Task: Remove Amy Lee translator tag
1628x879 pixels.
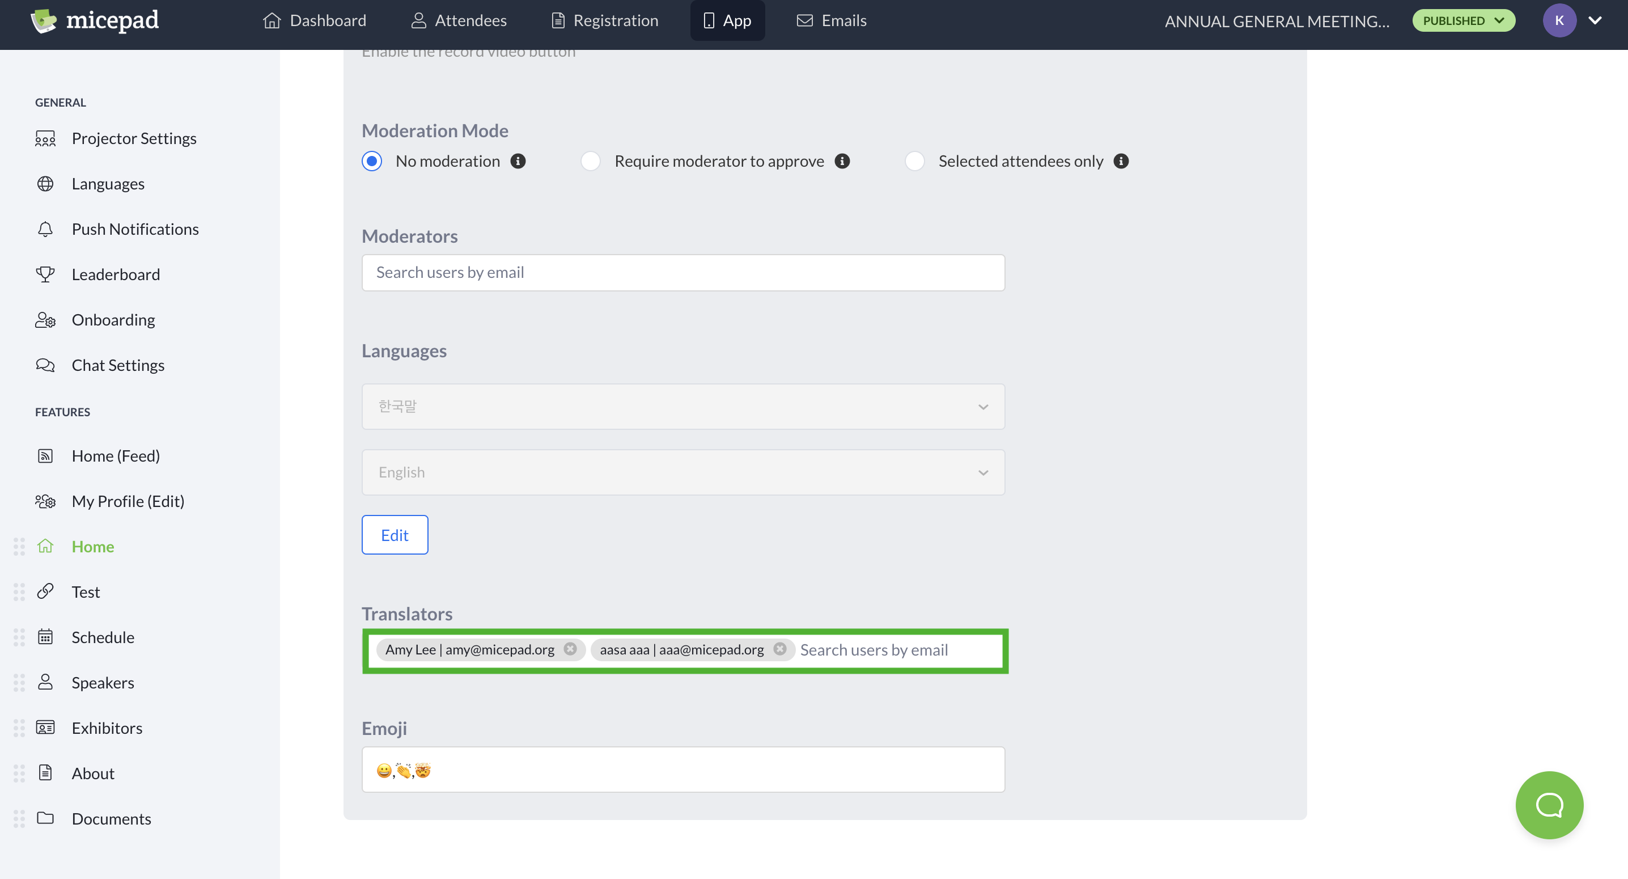Action: [570, 649]
